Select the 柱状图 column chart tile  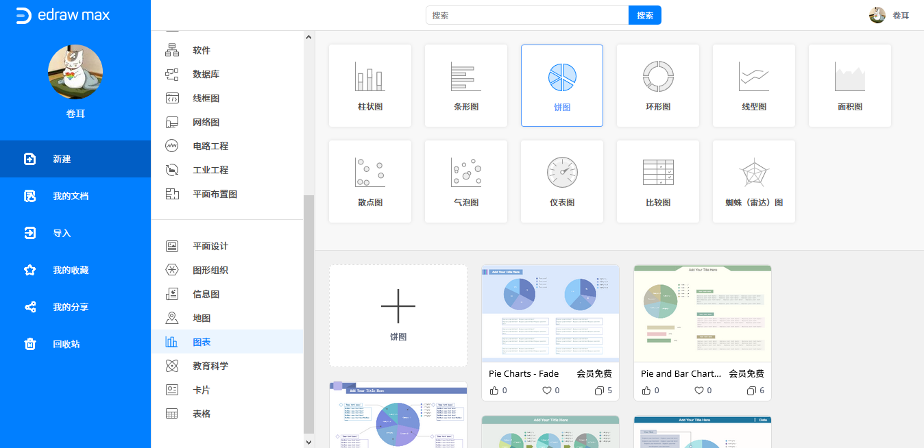click(x=370, y=86)
